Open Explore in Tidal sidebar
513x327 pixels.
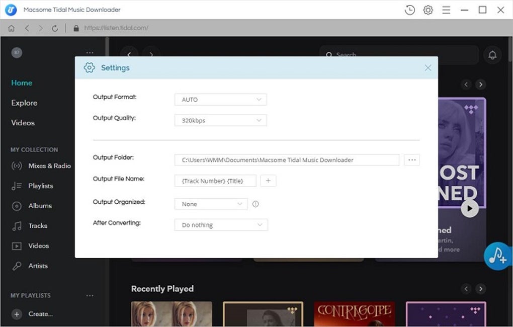pyautogui.click(x=24, y=103)
